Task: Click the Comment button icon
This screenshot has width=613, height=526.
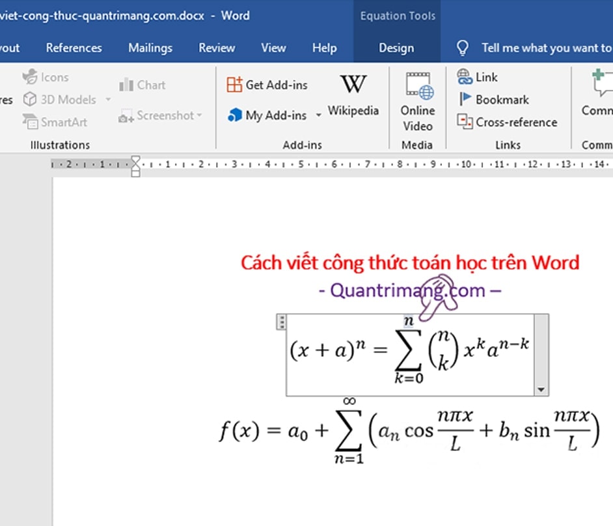Action: [x=601, y=83]
